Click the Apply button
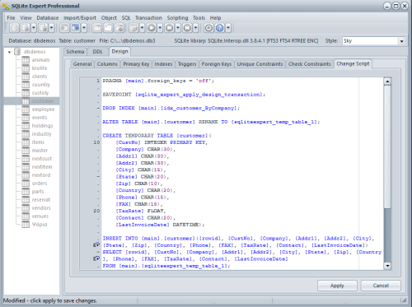Viewport: 412px width, 307px height. (x=337, y=286)
